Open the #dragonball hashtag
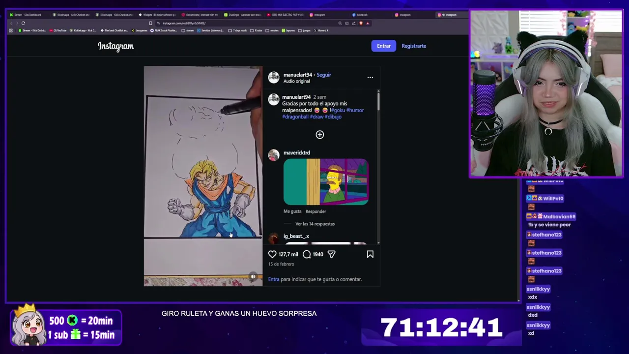The width and height of the screenshot is (629, 354). pos(295,117)
